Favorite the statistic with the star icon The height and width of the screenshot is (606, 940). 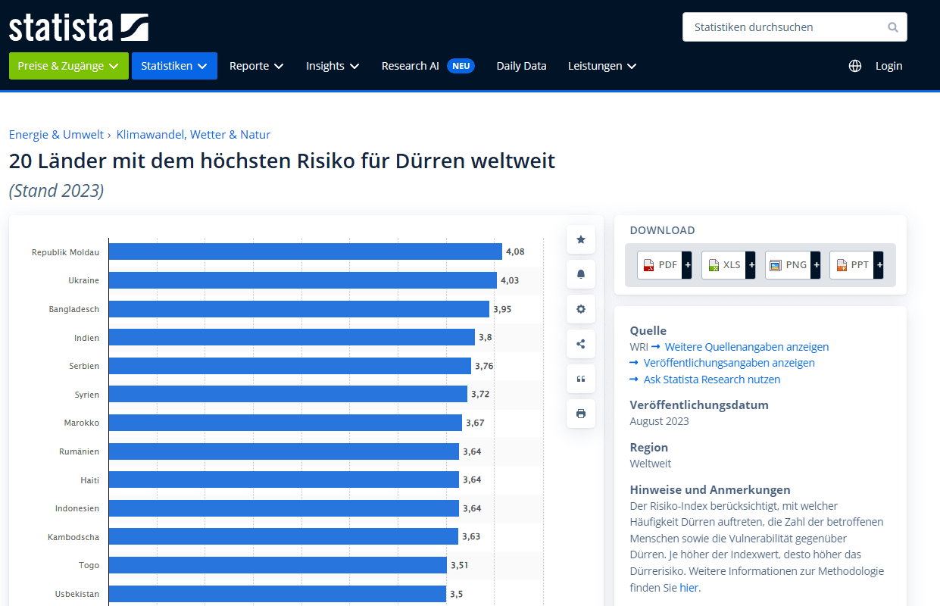coord(581,239)
